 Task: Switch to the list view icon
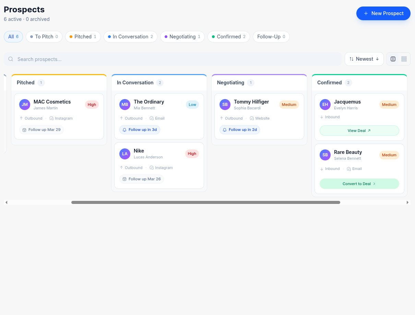point(404,59)
